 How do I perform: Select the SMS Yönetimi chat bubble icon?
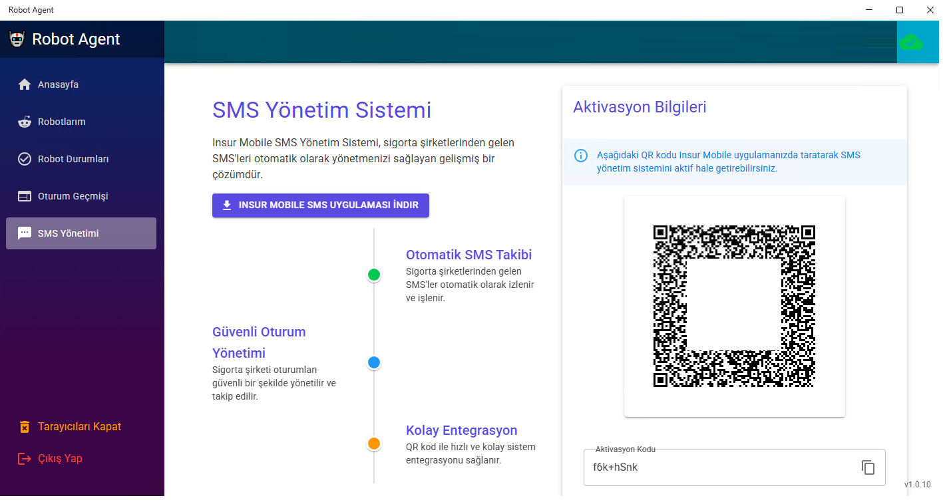coord(25,233)
